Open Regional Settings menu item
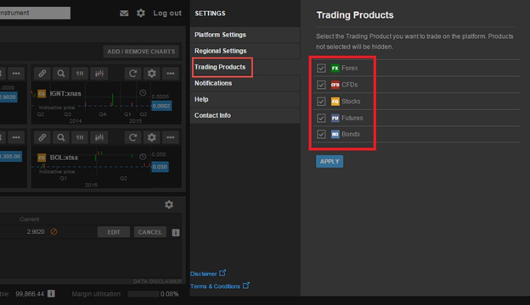Image resolution: width=530 pixels, height=305 pixels. [245, 51]
